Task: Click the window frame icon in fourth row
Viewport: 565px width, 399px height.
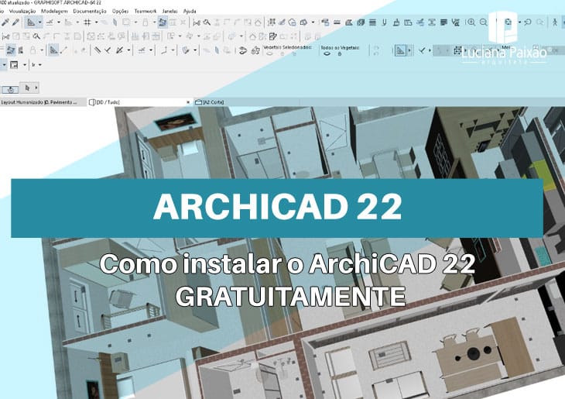Action: 14,65
